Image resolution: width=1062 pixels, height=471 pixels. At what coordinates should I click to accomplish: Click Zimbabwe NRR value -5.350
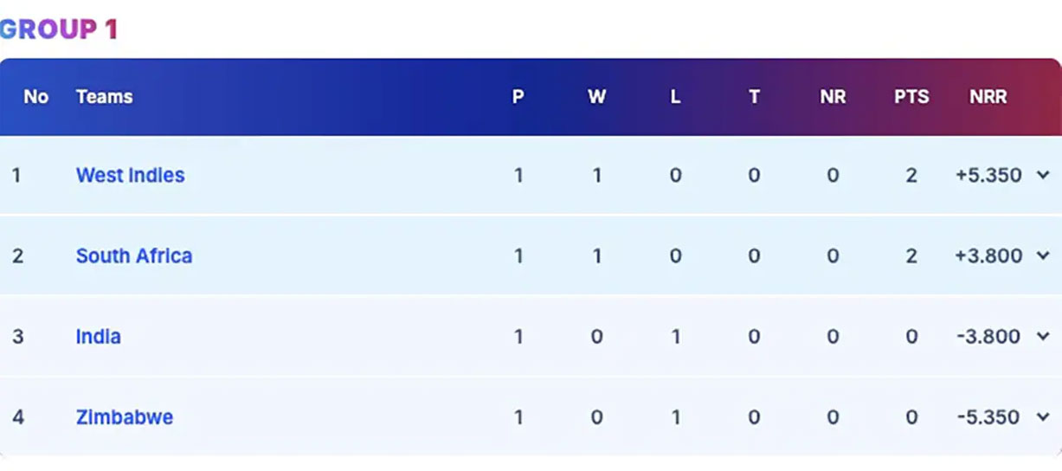pyautogui.click(x=988, y=417)
